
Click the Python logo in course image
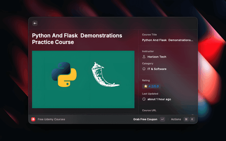65,74
